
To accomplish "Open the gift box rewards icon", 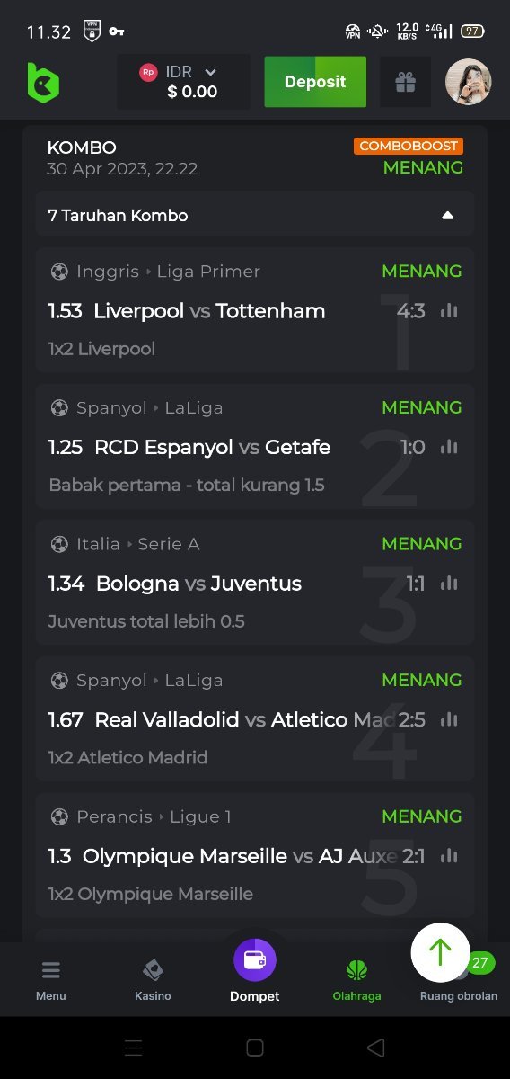I will (x=405, y=82).
